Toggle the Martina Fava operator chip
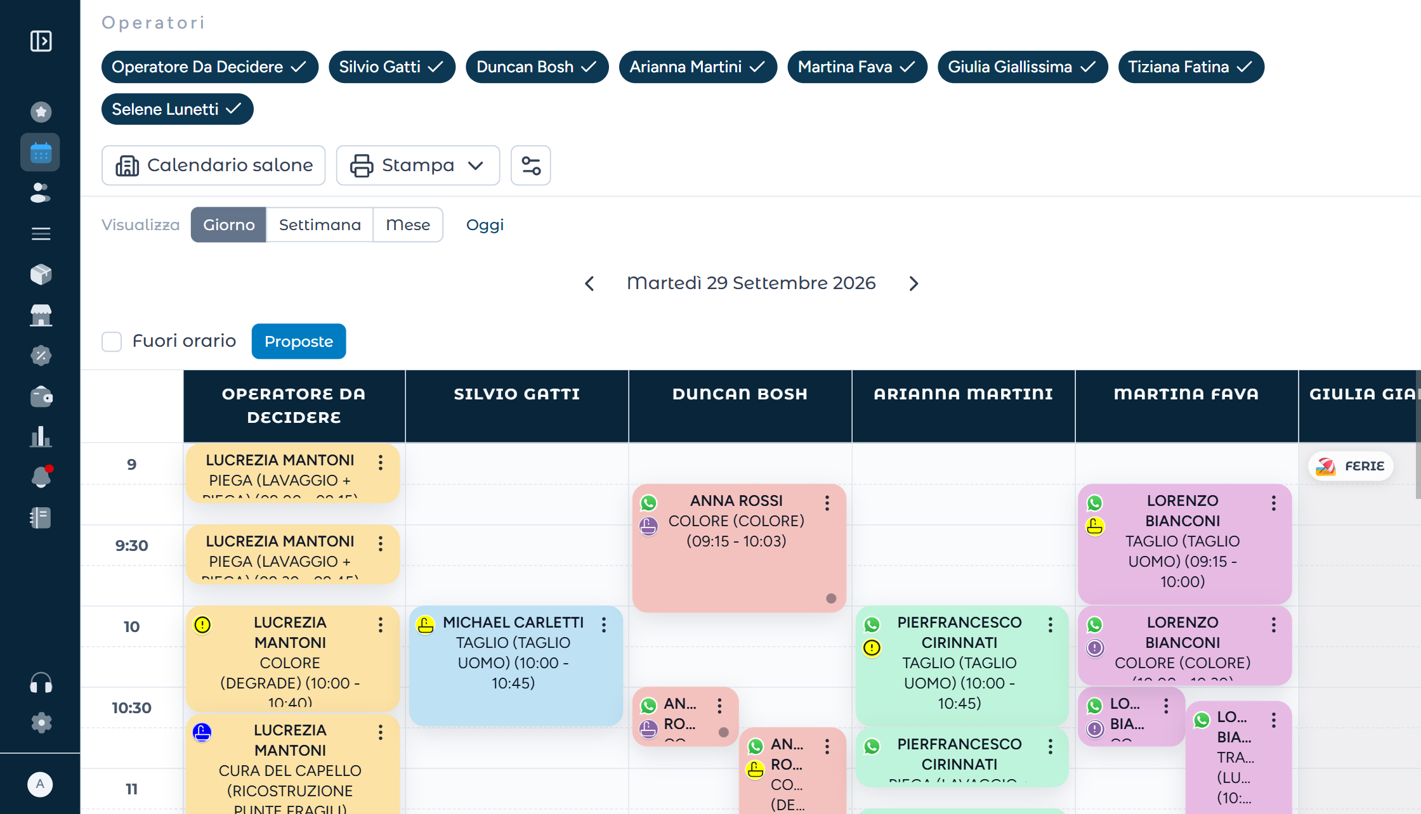Viewport: 1421px width, 814px height. (x=857, y=67)
